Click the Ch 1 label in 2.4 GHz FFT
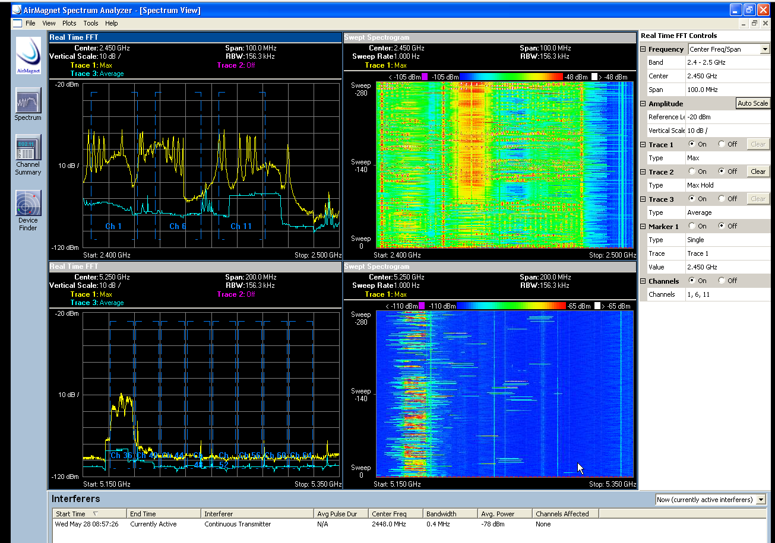775x543 pixels. coord(113,226)
